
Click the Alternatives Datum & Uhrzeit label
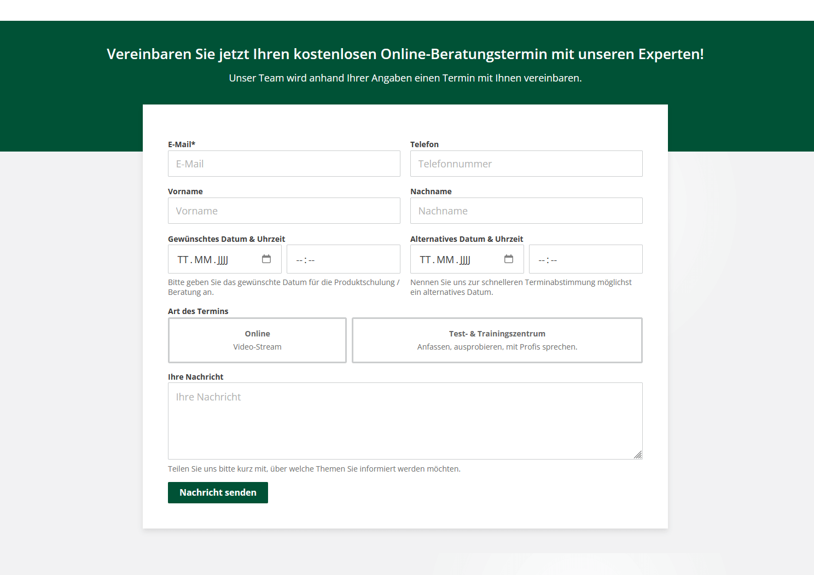[x=467, y=239]
